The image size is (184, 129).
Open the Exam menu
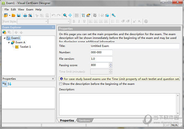pyautogui.click(x=30, y=9)
